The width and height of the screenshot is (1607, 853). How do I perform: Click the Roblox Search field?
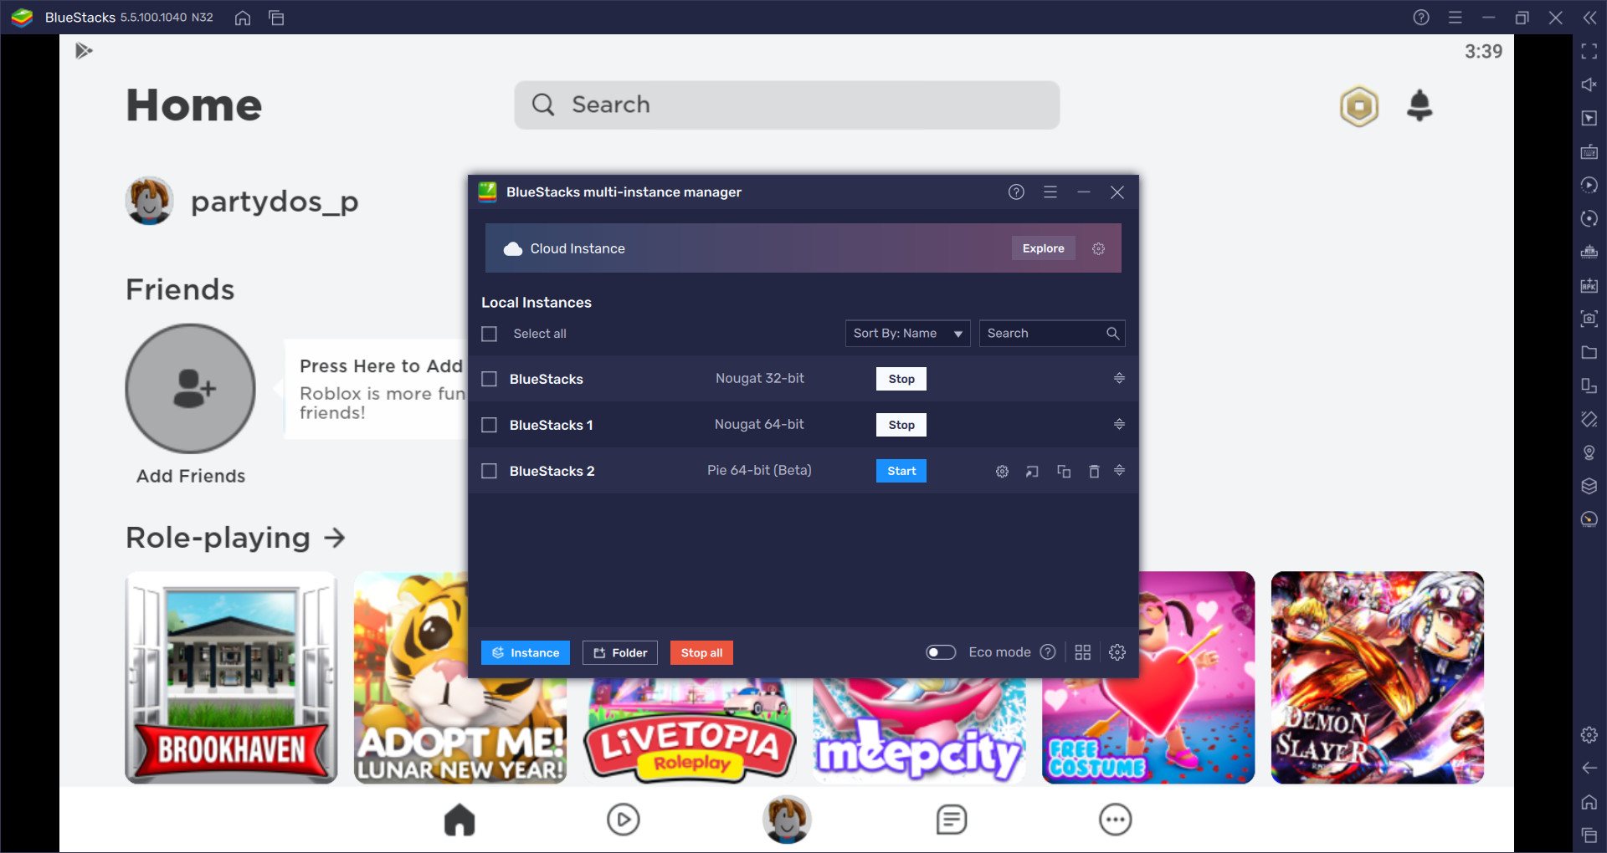(x=787, y=105)
